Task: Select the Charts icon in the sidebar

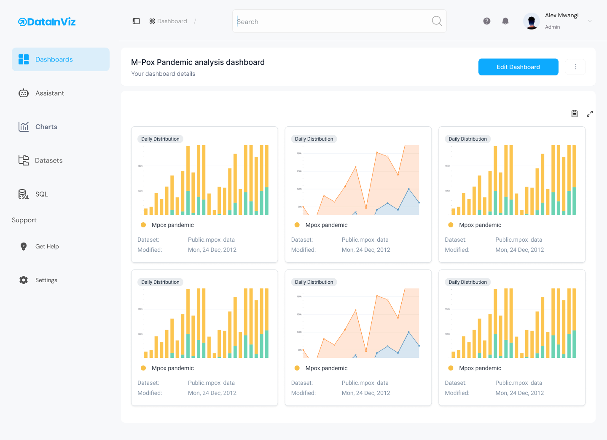Action: [24, 126]
